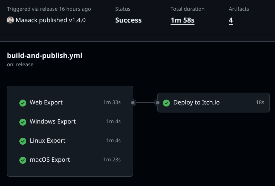Click the Deploy to Itch.io success icon
Image resolution: width=275 pixels, height=186 pixels.
pyautogui.click(x=166, y=103)
